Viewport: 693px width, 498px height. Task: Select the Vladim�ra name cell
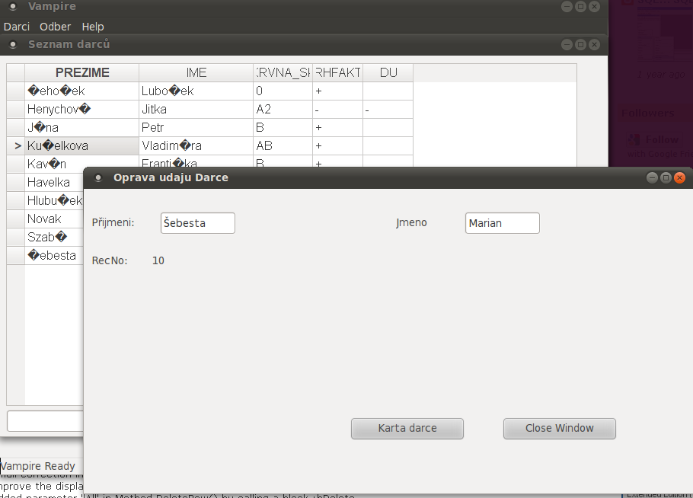point(196,145)
